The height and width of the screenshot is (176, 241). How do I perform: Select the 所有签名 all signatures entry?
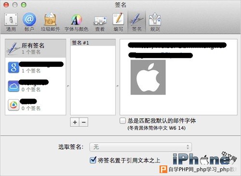(x=36, y=49)
